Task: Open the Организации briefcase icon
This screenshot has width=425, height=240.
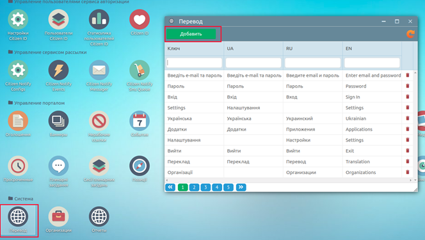Action: click(58, 216)
